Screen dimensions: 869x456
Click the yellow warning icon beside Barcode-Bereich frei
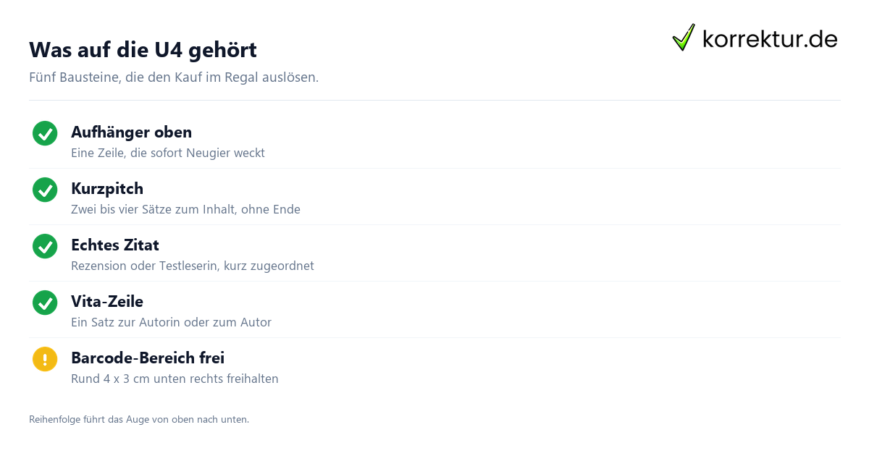pos(45,359)
